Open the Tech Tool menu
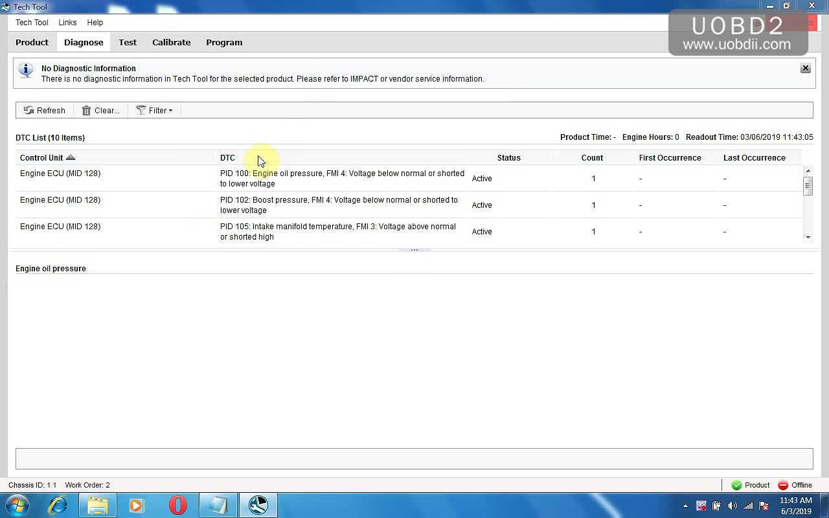This screenshot has width=829, height=518. (x=32, y=22)
